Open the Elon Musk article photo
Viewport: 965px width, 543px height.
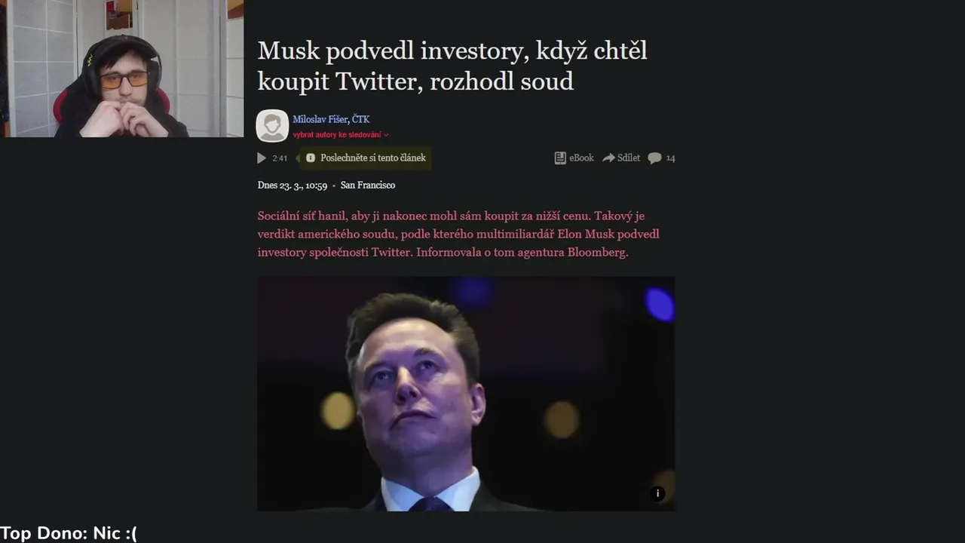(x=466, y=393)
